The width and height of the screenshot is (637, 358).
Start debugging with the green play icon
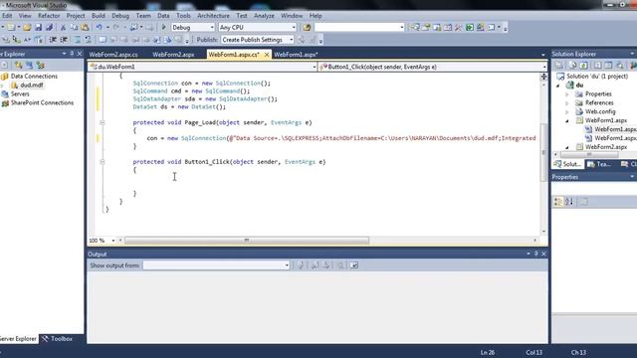click(x=163, y=27)
